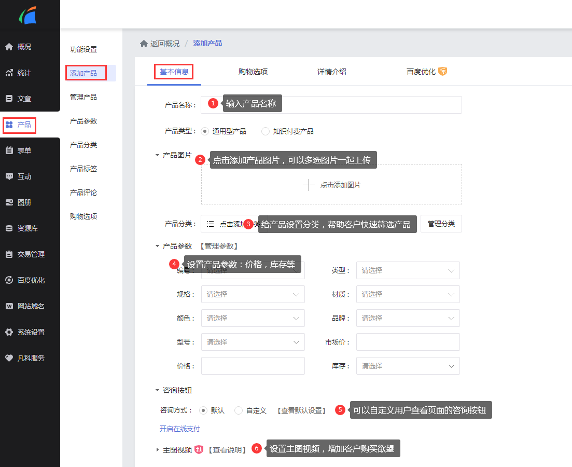Click the 点击添加图片 upload area

[331, 185]
